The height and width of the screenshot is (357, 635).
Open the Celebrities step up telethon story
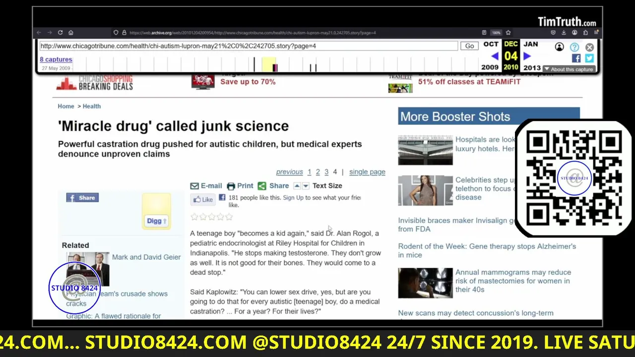pos(485,188)
